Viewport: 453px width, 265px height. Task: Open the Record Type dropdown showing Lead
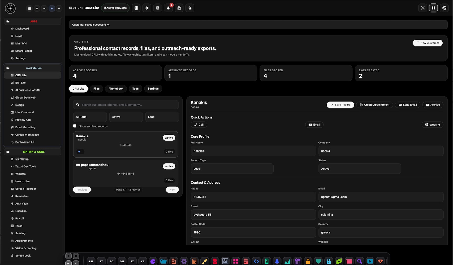232,169
